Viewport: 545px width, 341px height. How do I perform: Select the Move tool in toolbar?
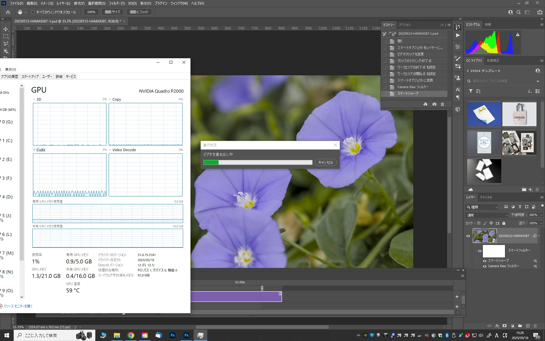(6, 29)
